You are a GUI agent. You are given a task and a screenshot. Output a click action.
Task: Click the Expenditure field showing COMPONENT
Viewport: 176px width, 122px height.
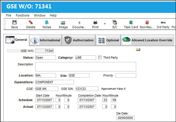point(55,82)
